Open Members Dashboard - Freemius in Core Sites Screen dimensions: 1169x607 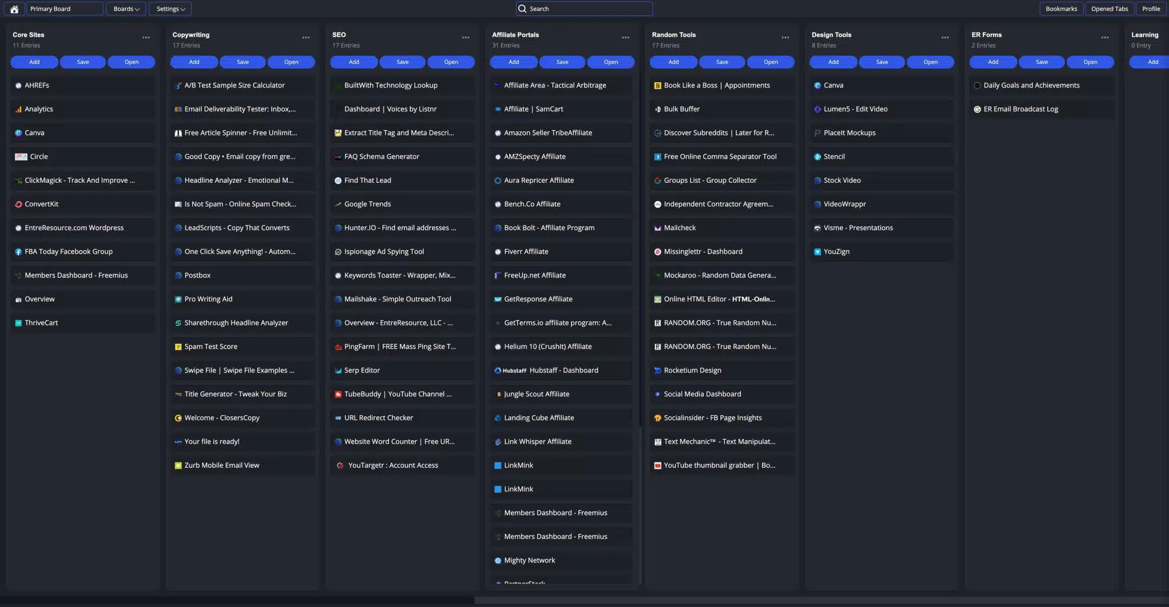[83, 275]
